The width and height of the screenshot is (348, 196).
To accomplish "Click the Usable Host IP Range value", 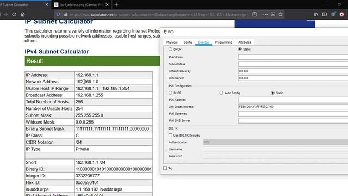I will 103,88.
